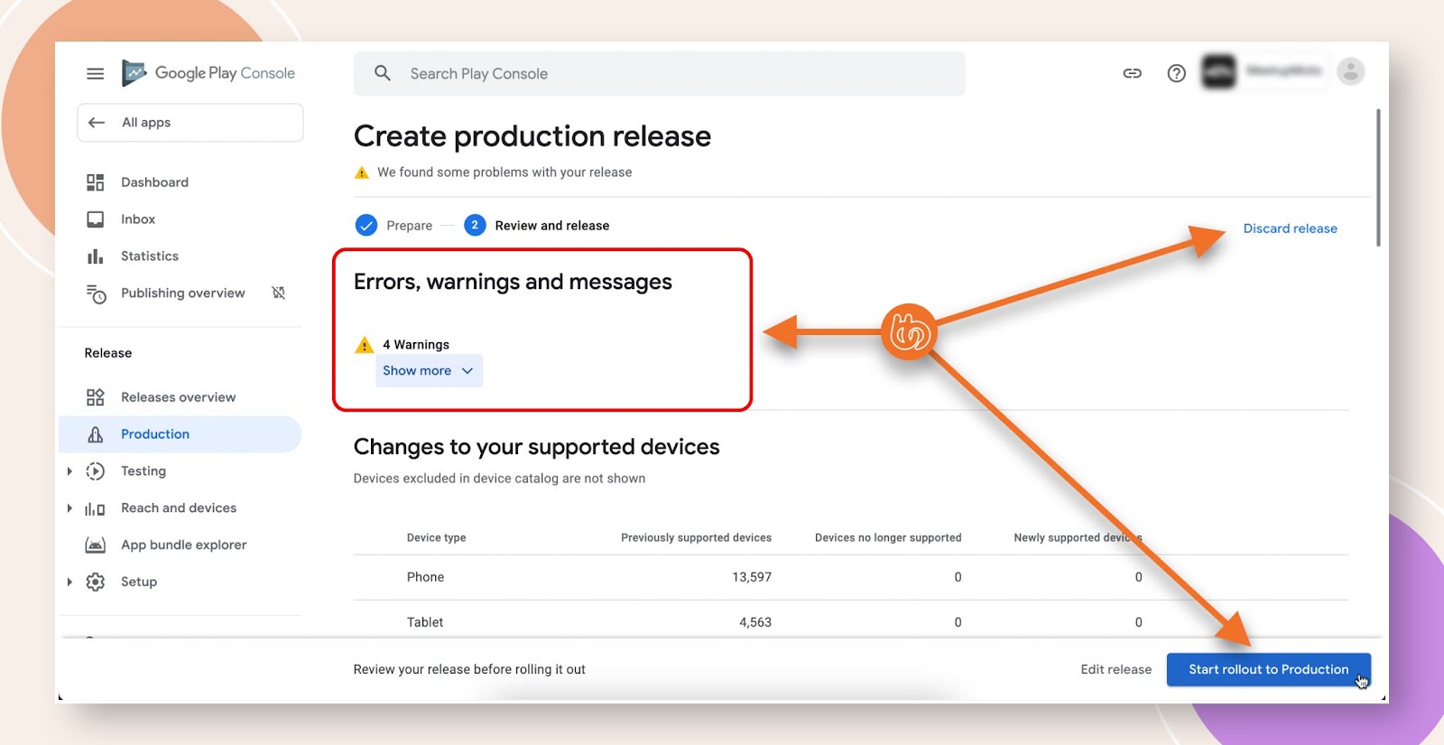Click the App bundle explorer icon
The image size is (1444, 745).
coord(95,545)
